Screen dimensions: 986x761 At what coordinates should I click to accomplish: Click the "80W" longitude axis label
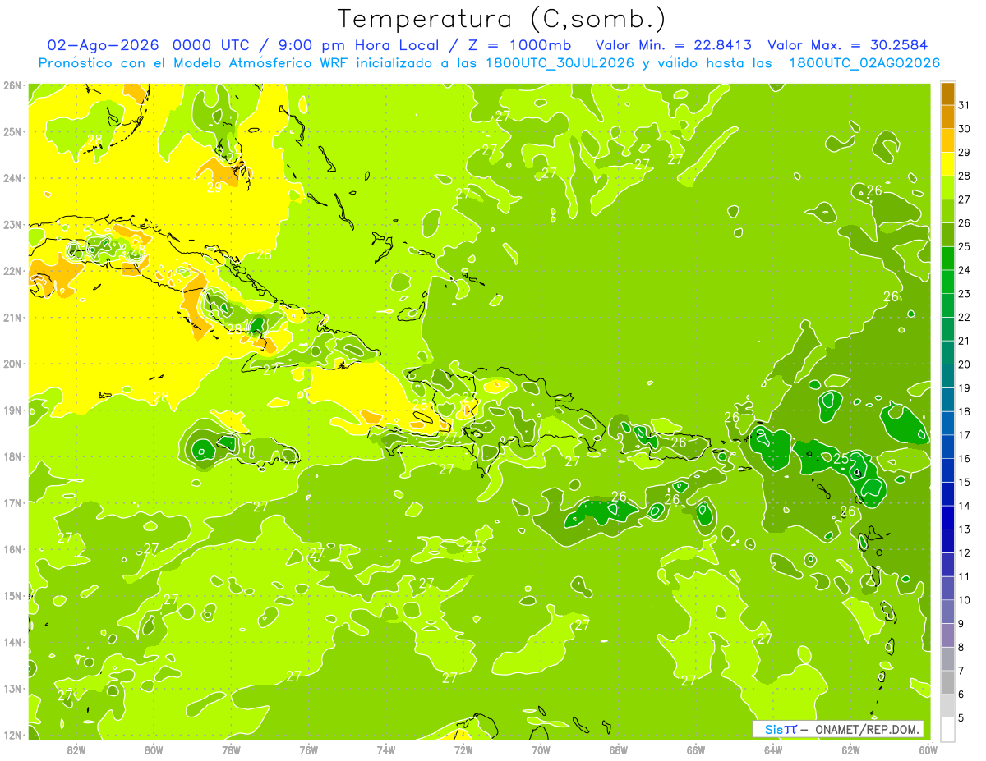(154, 750)
